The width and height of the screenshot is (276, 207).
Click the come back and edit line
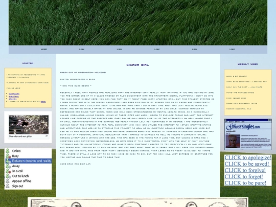(x=75, y=164)
